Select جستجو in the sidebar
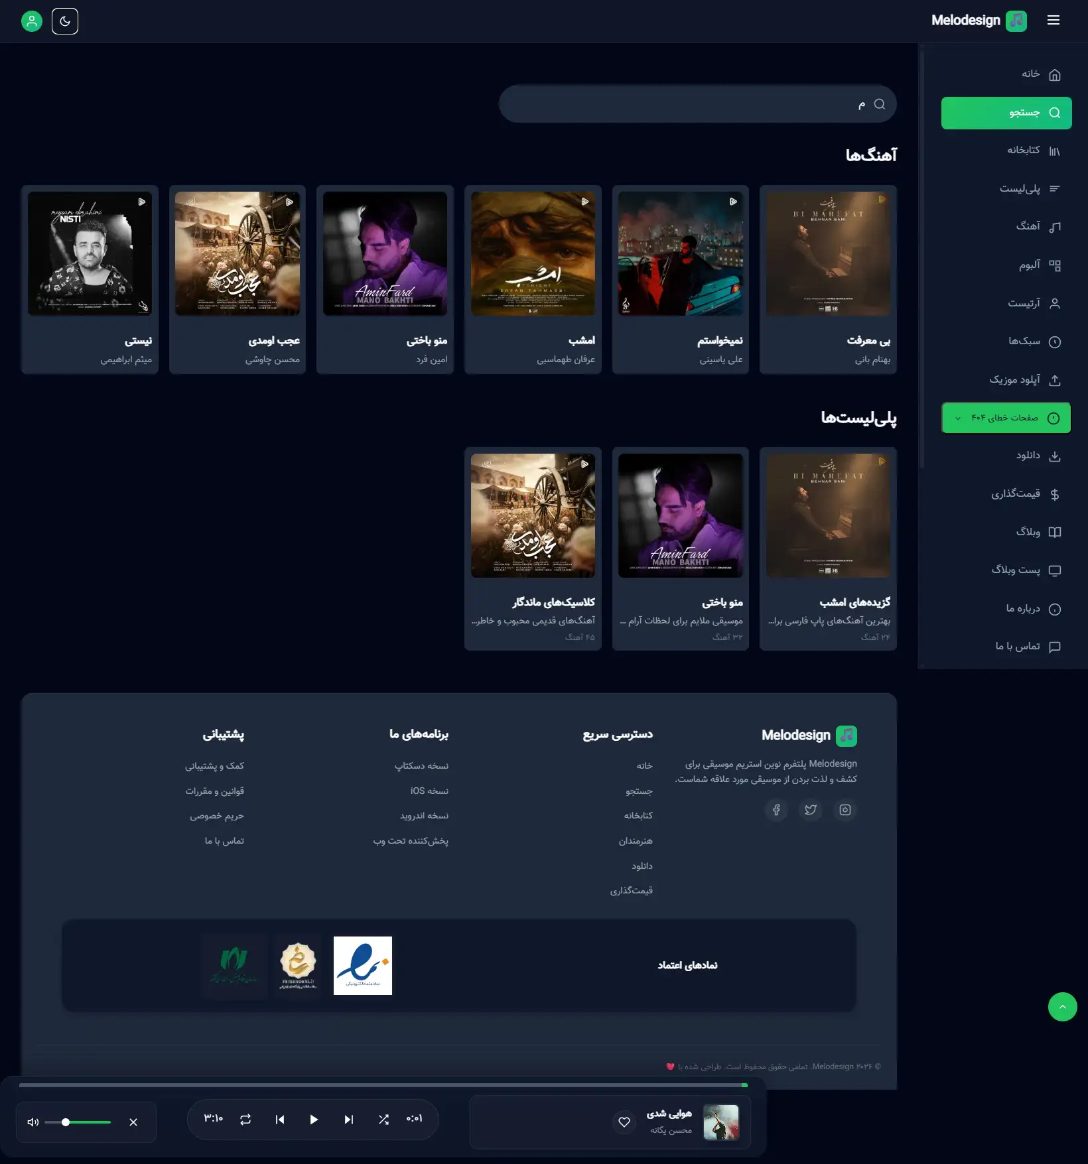Screen dimensions: 1088x1164 [1006, 113]
